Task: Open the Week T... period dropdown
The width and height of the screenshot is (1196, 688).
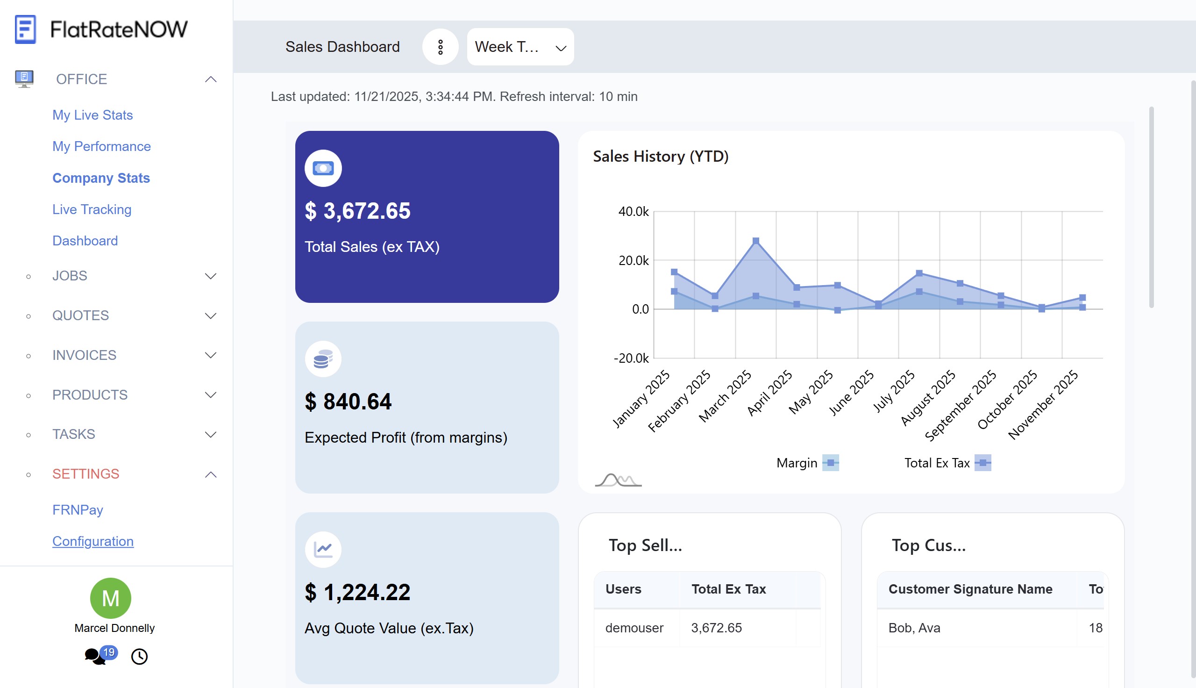Action: (520, 47)
